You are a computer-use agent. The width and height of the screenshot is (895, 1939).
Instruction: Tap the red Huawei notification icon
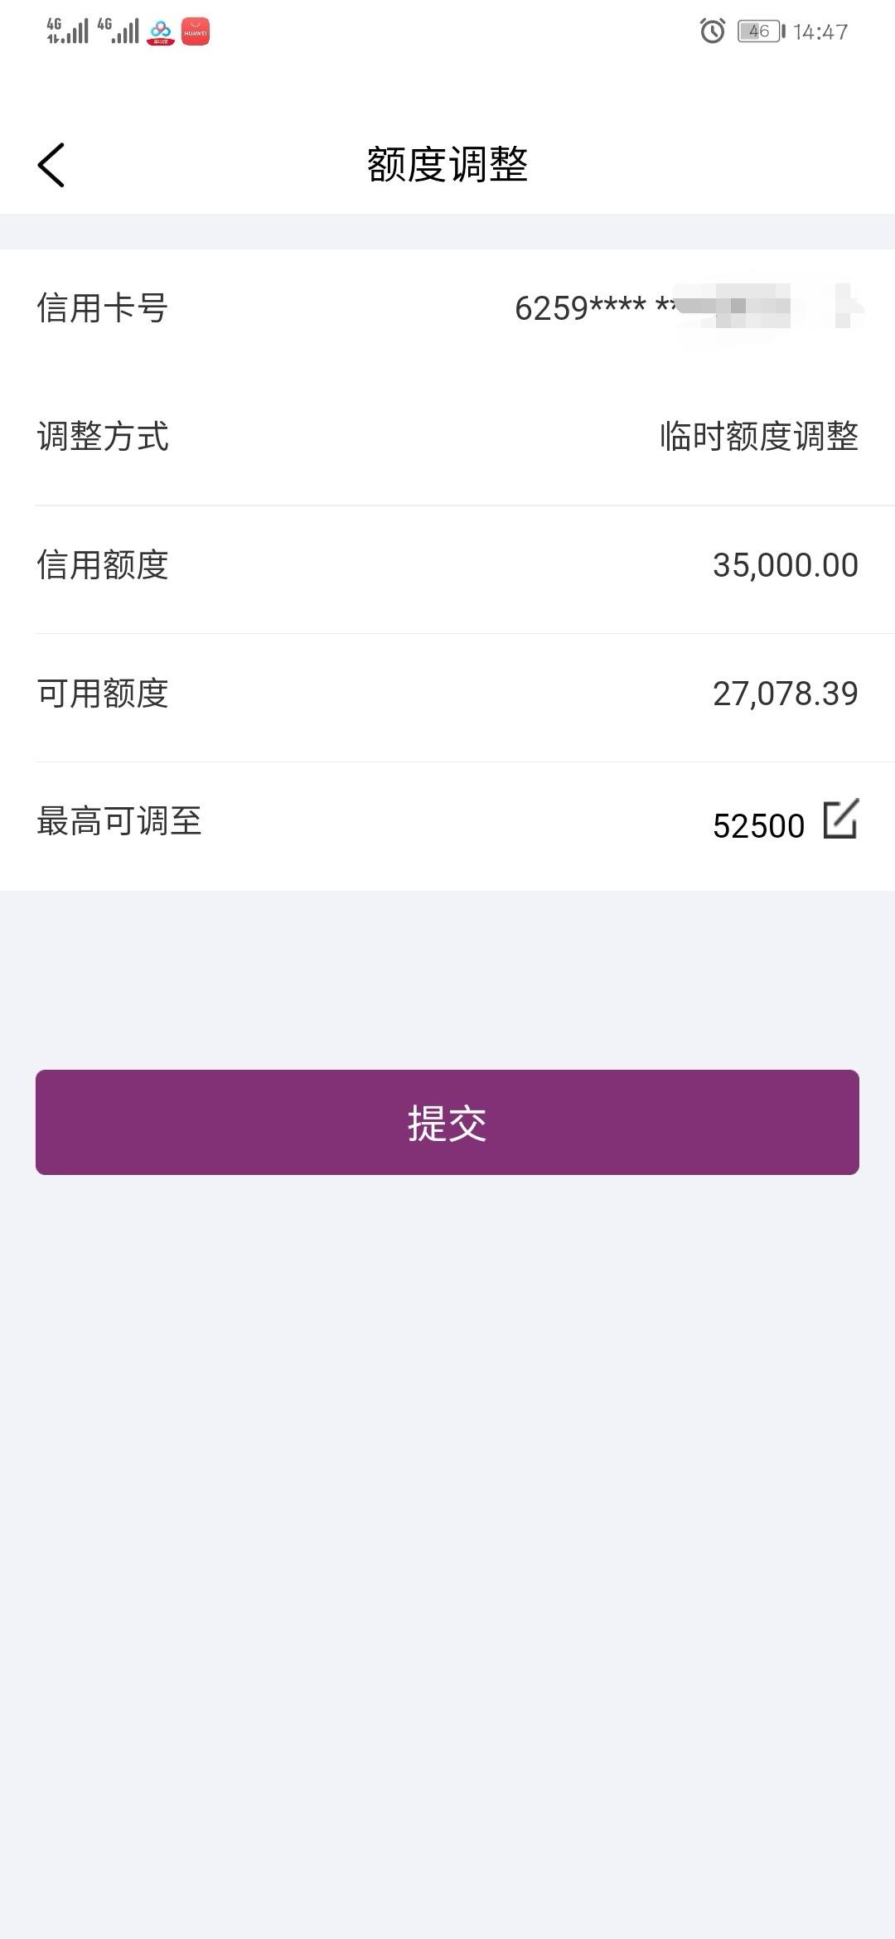click(196, 31)
